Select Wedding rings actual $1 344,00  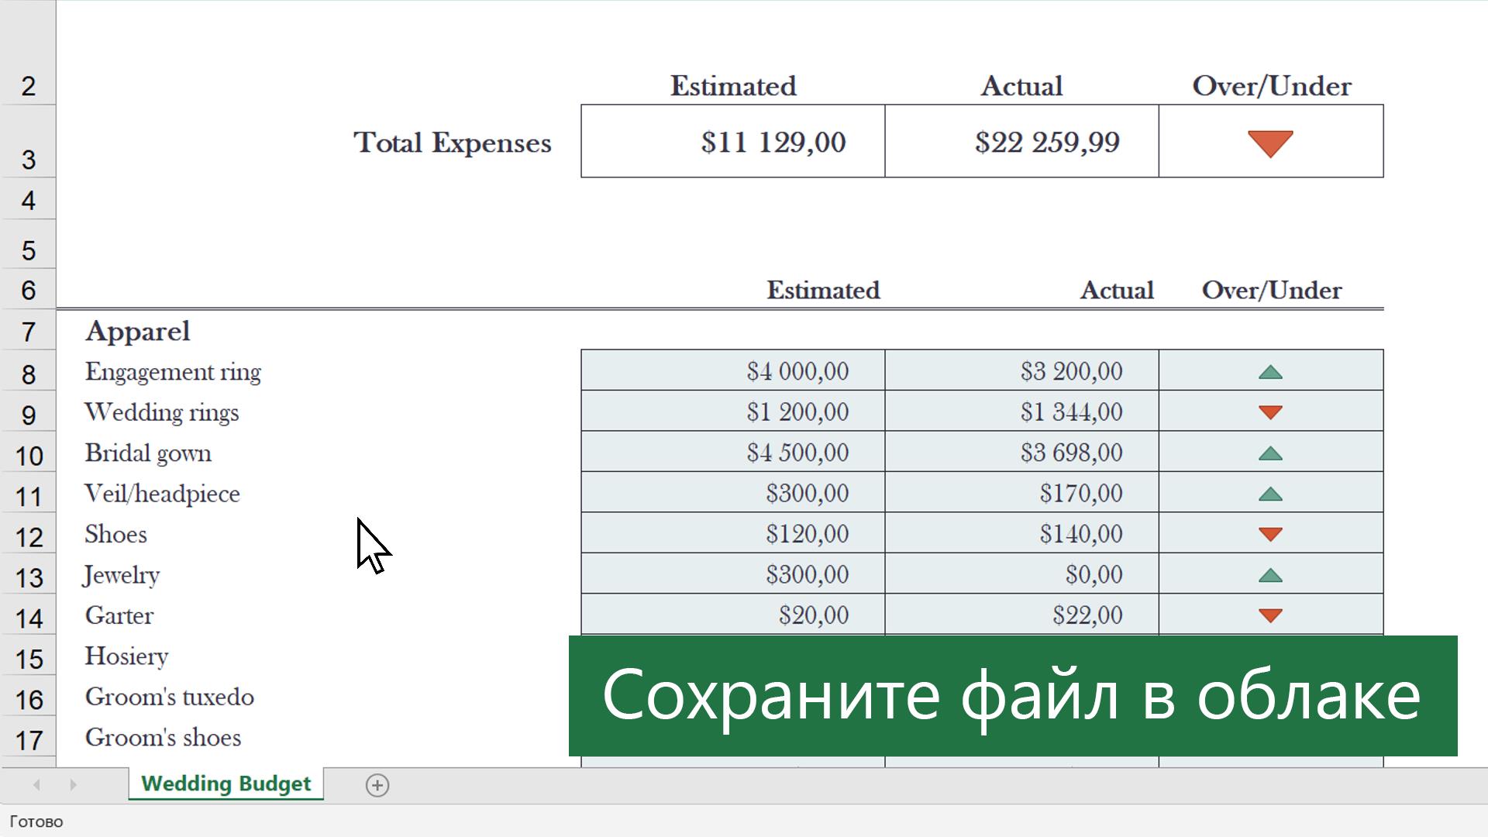click(x=1021, y=411)
